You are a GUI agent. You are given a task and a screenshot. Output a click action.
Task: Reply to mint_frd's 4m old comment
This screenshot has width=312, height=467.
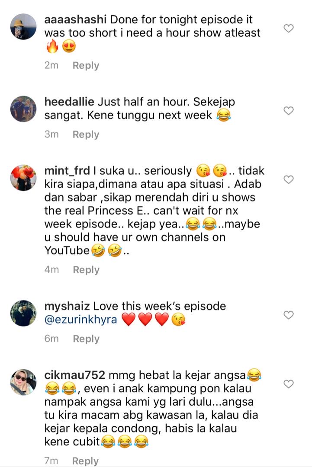click(x=86, y=270)
